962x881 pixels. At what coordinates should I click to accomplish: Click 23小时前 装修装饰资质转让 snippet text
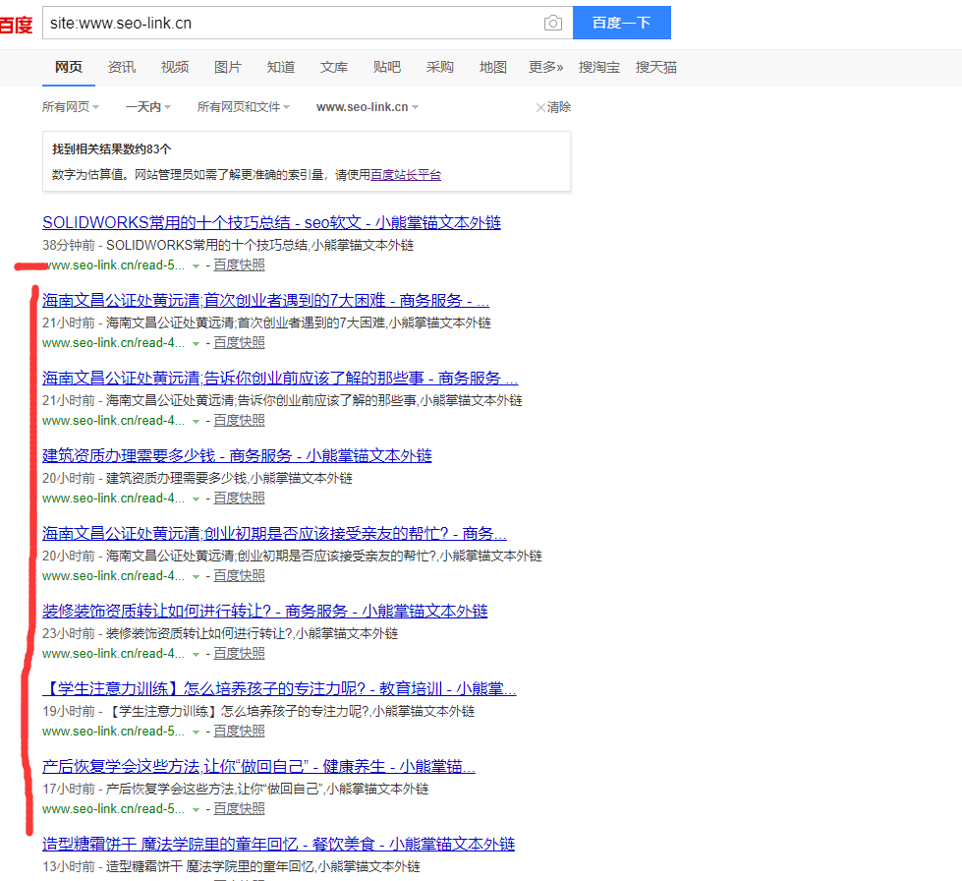coord(220,633)
